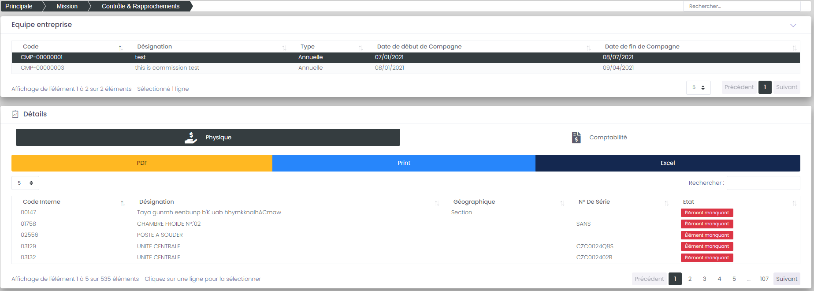Viewport: 814px width, 291px height.
Task: Sort by Date de fin de Compagne
Action: pyautogui.click(x=794, y=48)
